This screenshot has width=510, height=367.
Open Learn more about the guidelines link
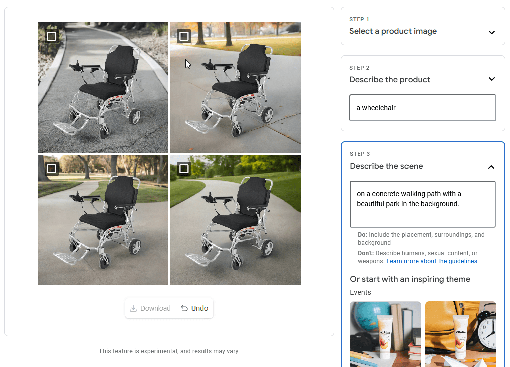pos(432,261)
